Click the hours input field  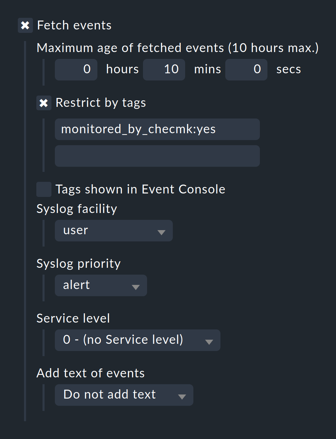pyautogui.click(x=76, y=69)
